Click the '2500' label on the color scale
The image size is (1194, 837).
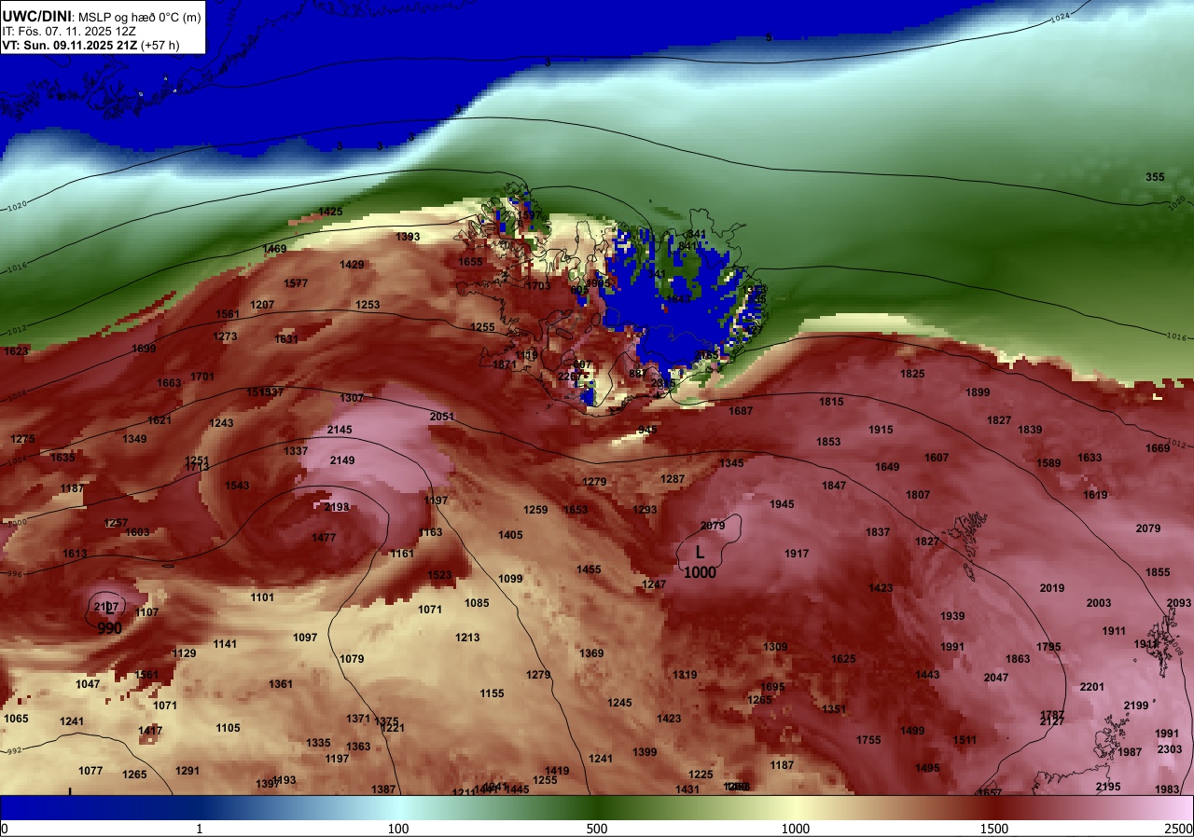(x=1179, y=829)
